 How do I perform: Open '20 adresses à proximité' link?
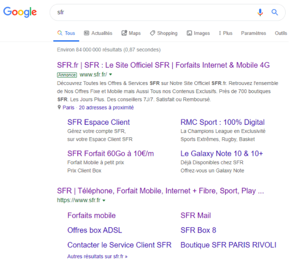tap(106, 108)
